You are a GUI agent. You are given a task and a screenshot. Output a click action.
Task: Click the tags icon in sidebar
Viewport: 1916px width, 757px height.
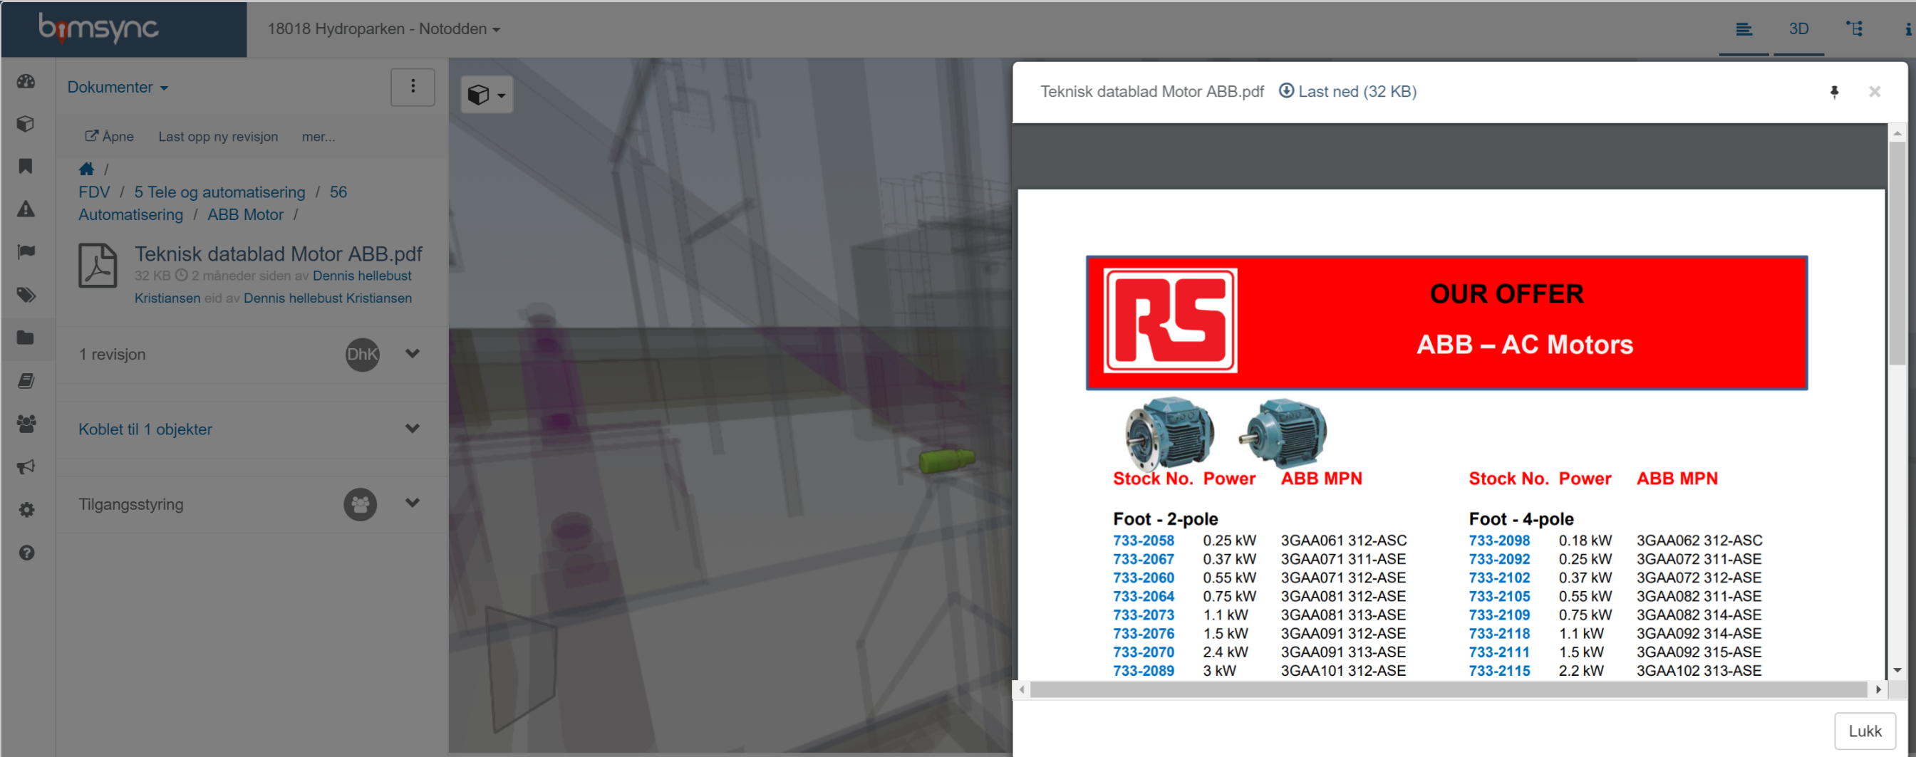[26, 295]
